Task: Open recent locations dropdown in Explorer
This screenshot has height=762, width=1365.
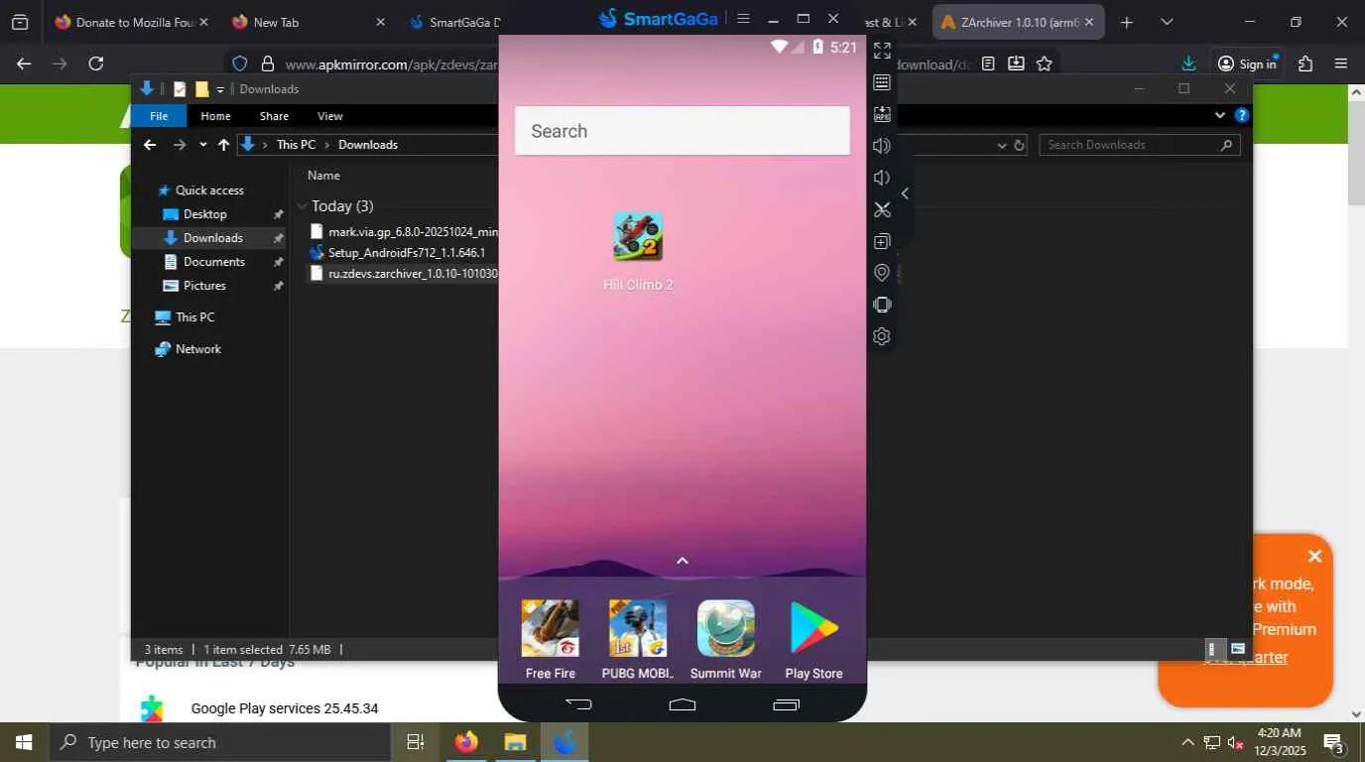Action: [203, 145]
